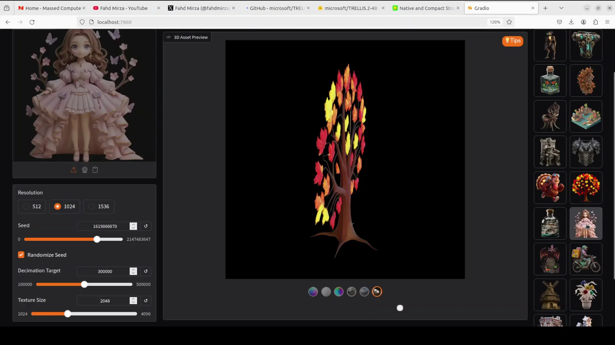This screenshot has width=615, height=345.
Task: Select the plain gray sphere render mode
Action: 326,292
